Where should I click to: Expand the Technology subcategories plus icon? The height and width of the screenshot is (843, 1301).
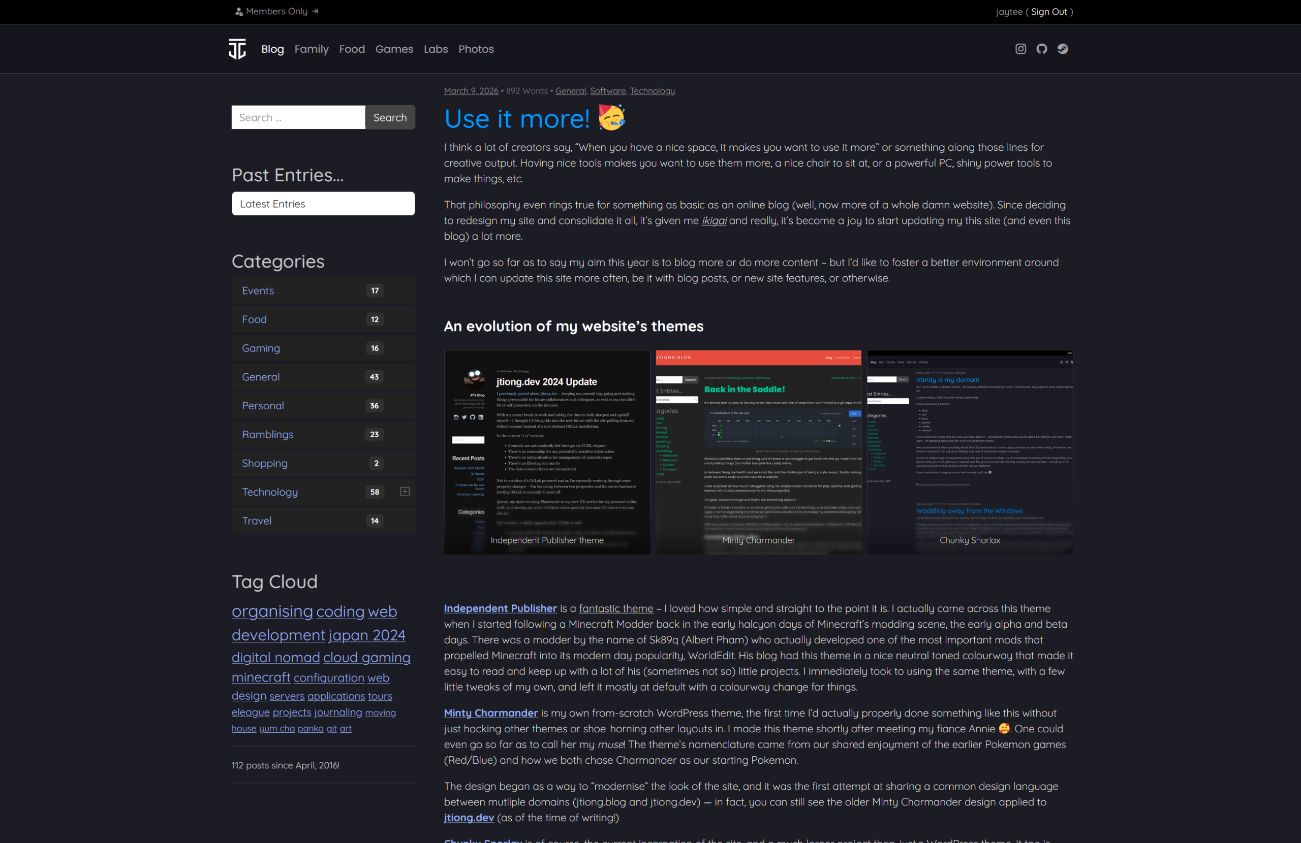click(x=405, y=492)
